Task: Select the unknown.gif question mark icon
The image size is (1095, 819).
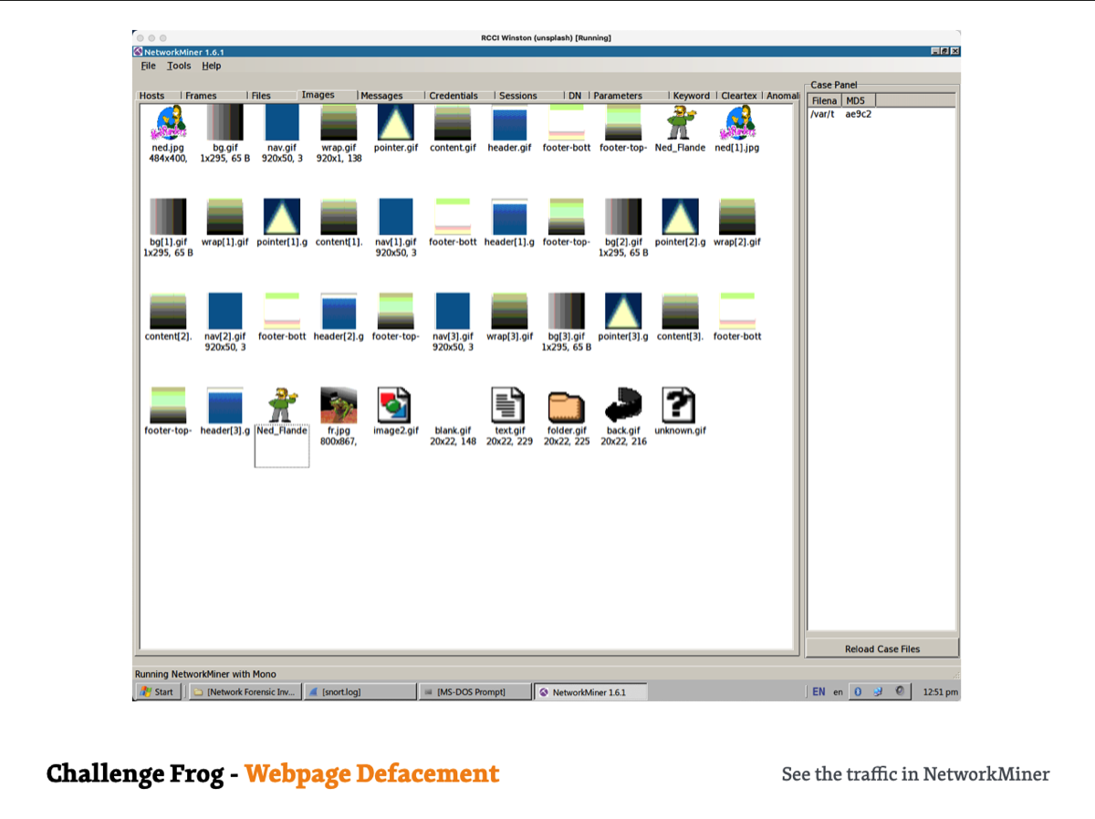Action: [x=680, y=405]
